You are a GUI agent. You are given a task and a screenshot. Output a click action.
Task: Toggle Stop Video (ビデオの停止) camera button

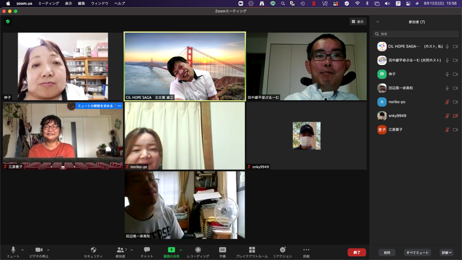point(39,250)
